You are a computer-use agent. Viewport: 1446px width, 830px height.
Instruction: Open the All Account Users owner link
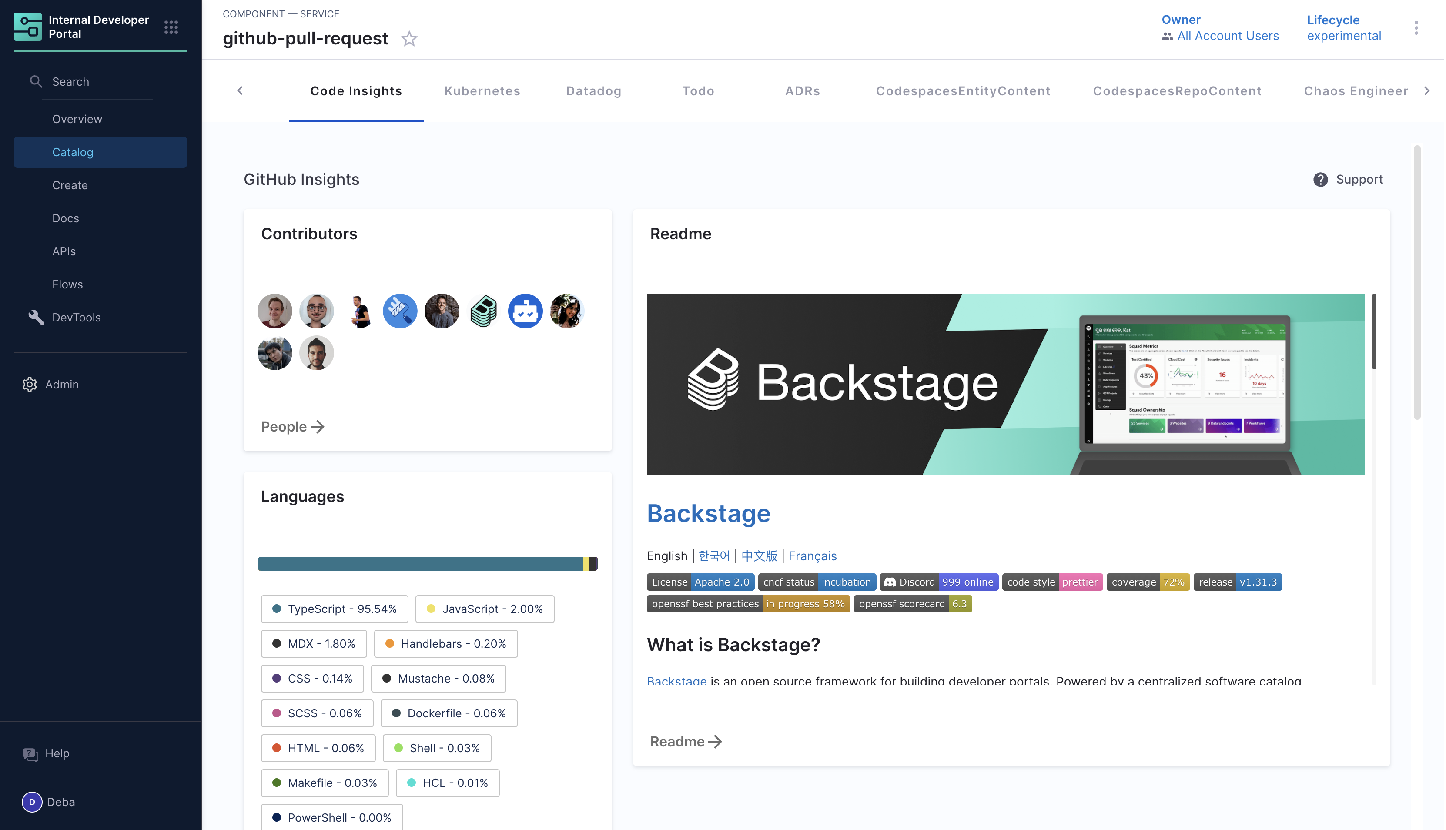[x=1228, y=36]
